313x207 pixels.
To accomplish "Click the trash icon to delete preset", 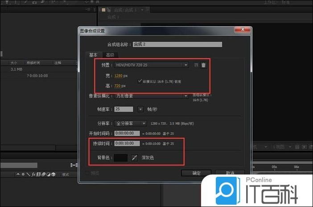I will click(203, 65).
